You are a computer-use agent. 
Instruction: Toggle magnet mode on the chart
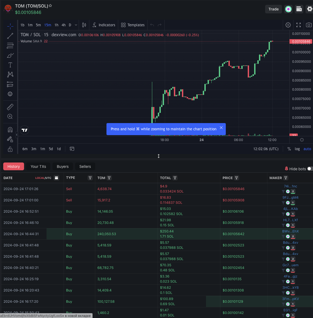[x=10, y=130]
